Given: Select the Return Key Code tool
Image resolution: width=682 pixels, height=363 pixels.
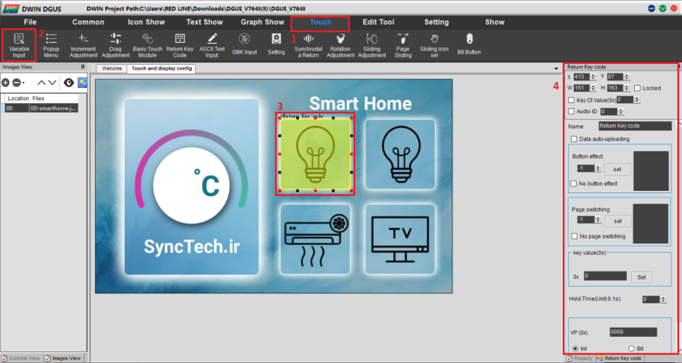Looking at the screenshot, I should [x=180, y=44].
